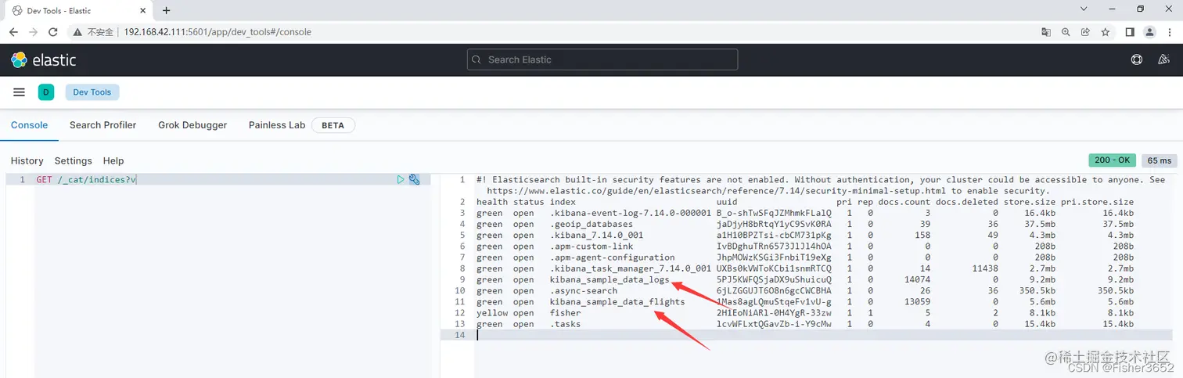Focus the Search Elastic field
Viewport: 1183px width, 378px height.
(x=602, y=59)
